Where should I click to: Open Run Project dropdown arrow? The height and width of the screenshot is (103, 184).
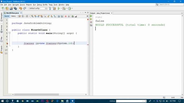click(61, 8)
